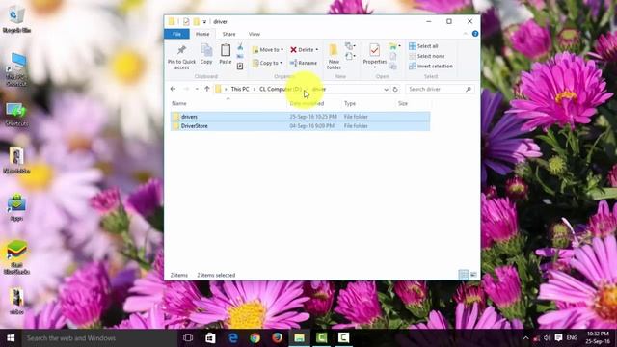This screenshot has width=617, height=347.
Task: Open the Store from taskbar
Action: (210, 338)
